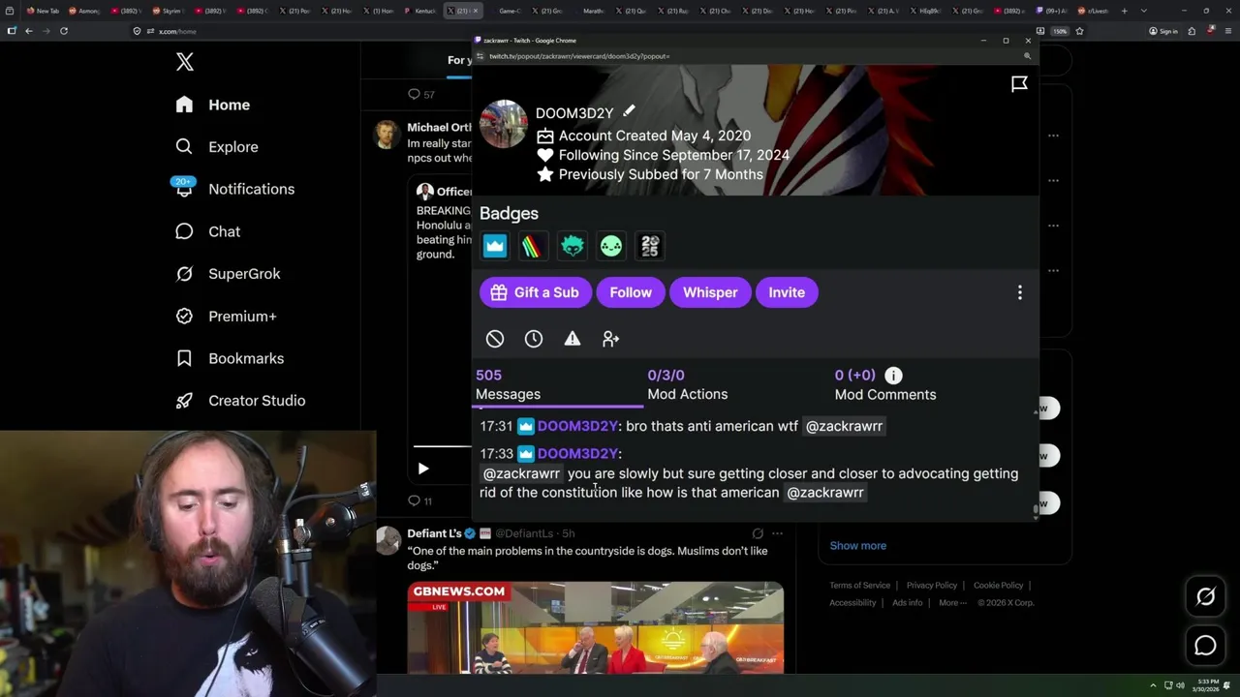Bookmark page with browser star icon

pyautogui.click(x=1079, y=31)
